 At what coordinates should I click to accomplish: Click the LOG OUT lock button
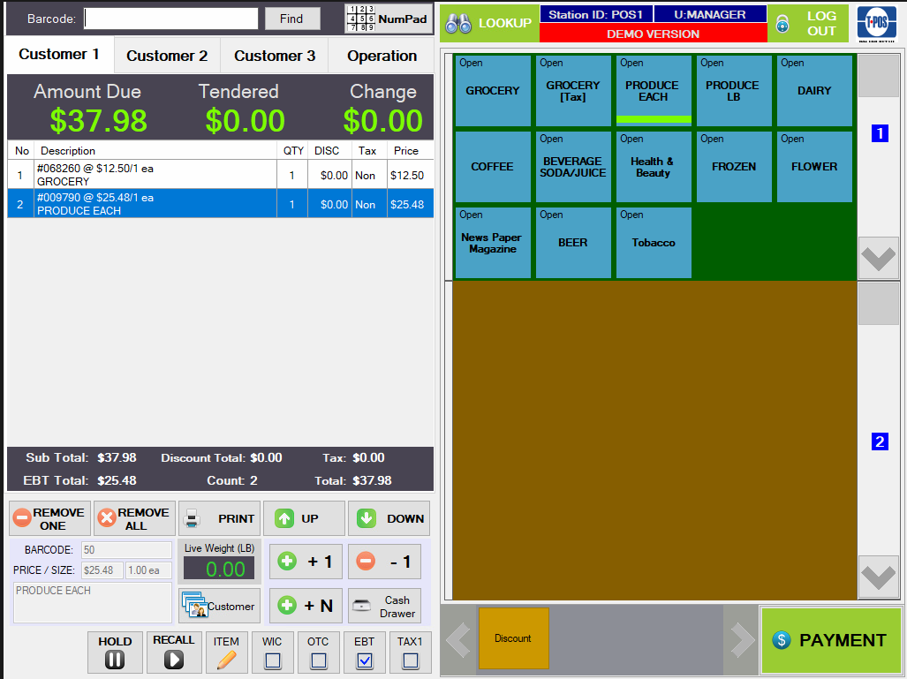pyautogui.click(x=808, y=23)
